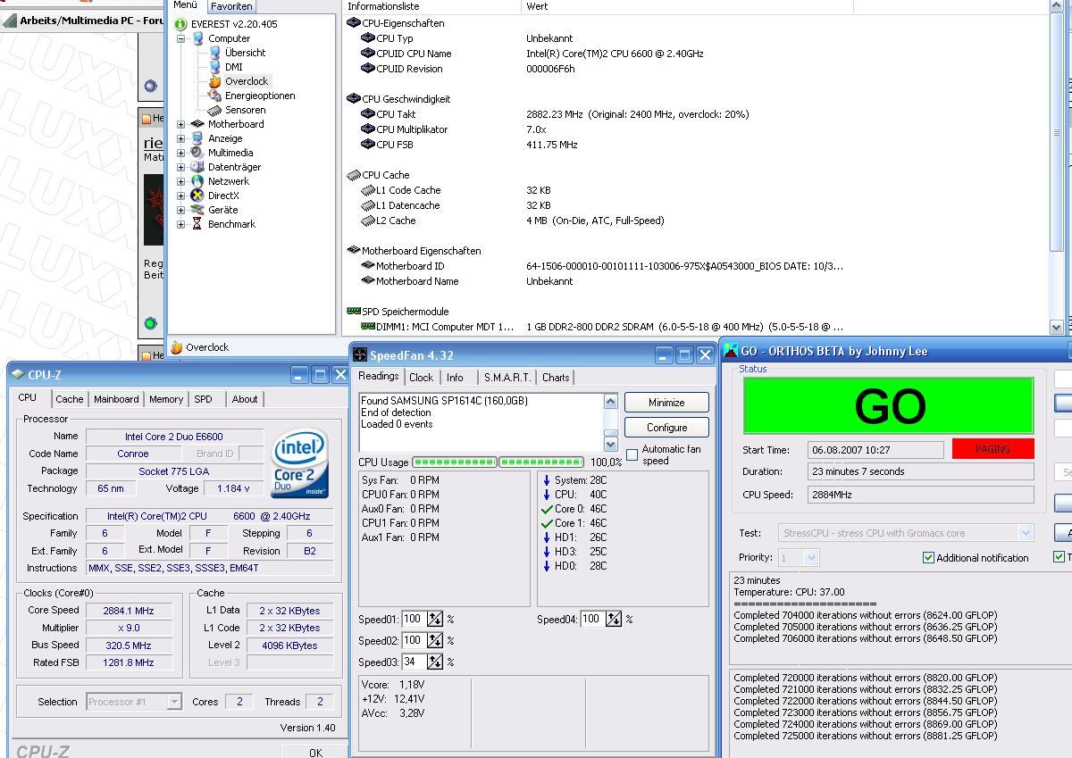Open the SPD tab in CPU-Z

204,399
